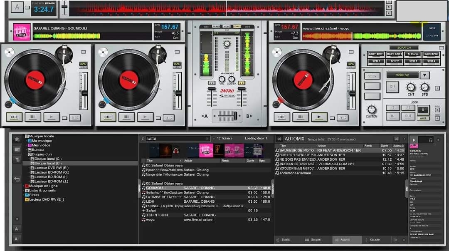The width and height of the screenshot is (449, 251).
Task: Click the CNT effect knob
Action: coord(411,87)
